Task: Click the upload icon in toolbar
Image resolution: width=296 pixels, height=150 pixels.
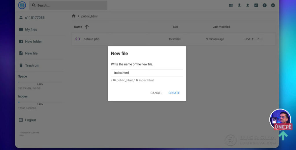Action: 247,5
